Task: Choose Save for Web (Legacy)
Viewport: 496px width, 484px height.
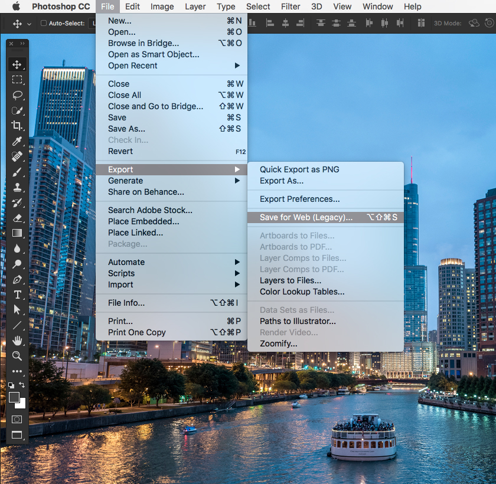Action: point(306,217)
